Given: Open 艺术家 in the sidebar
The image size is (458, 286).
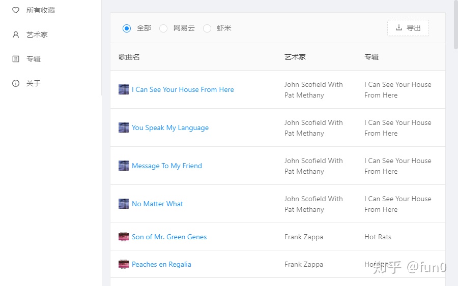Looking at the screenshot, I should click(37, 35).
